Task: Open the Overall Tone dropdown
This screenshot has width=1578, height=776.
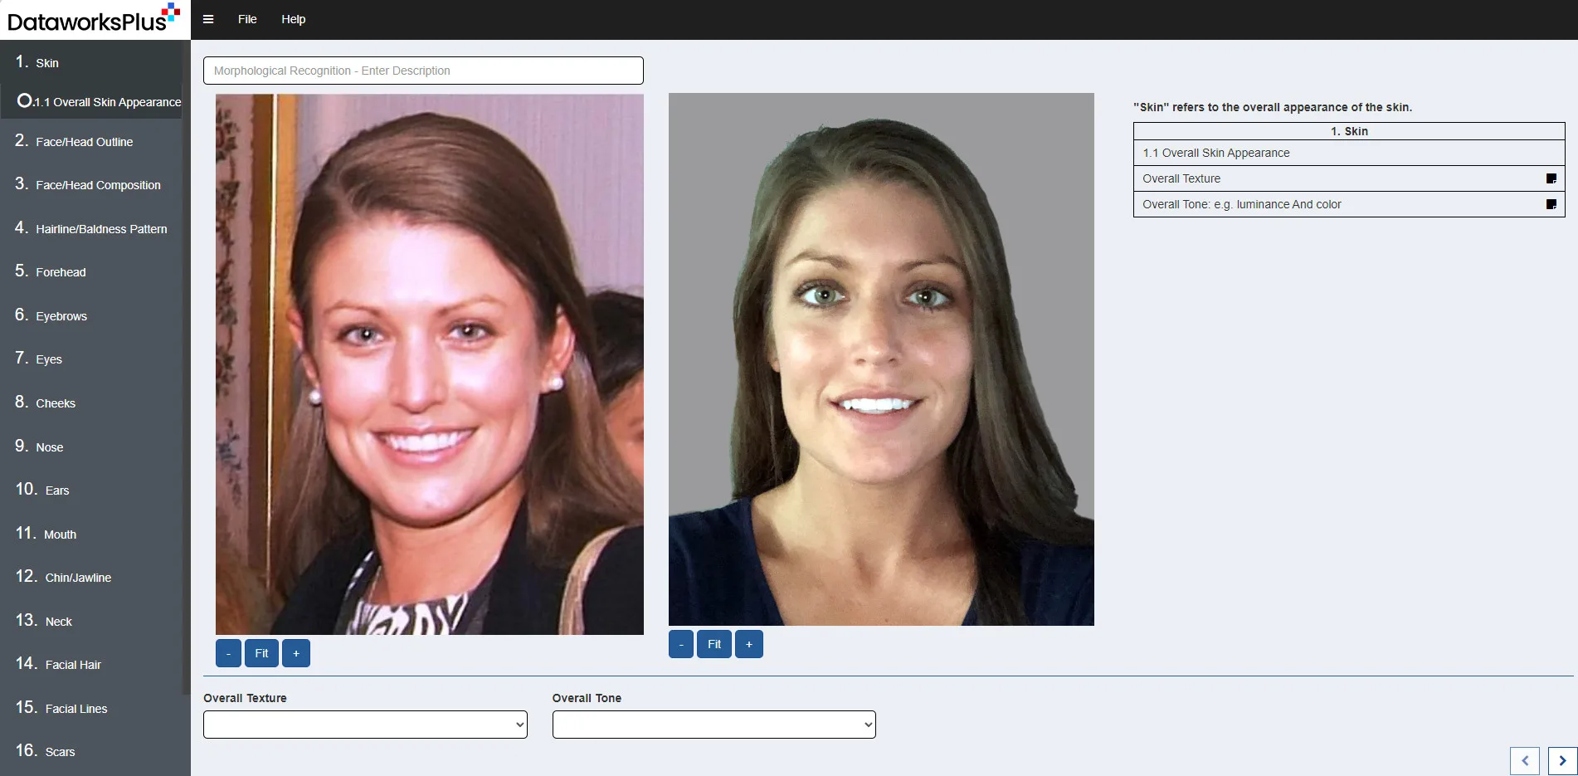Action: tap(714, 725)
